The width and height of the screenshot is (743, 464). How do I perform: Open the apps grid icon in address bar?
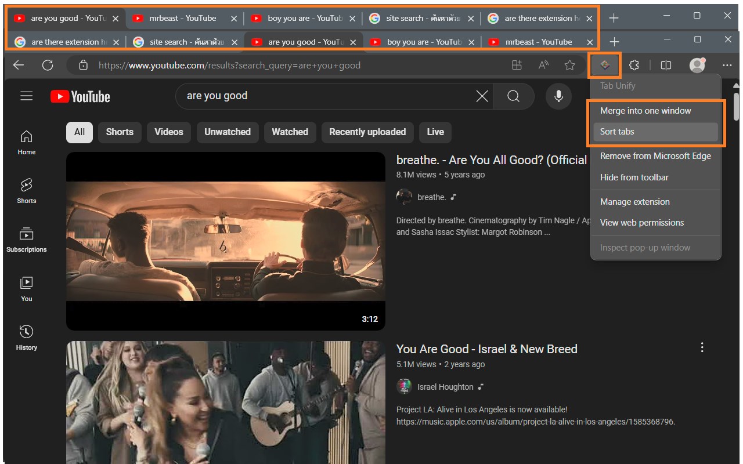point(517,65)
